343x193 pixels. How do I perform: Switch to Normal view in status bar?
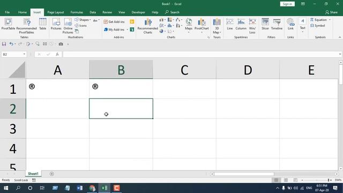tap(277, 180)
